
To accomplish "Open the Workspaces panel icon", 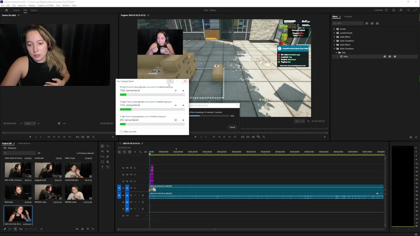I will (387, 10).
